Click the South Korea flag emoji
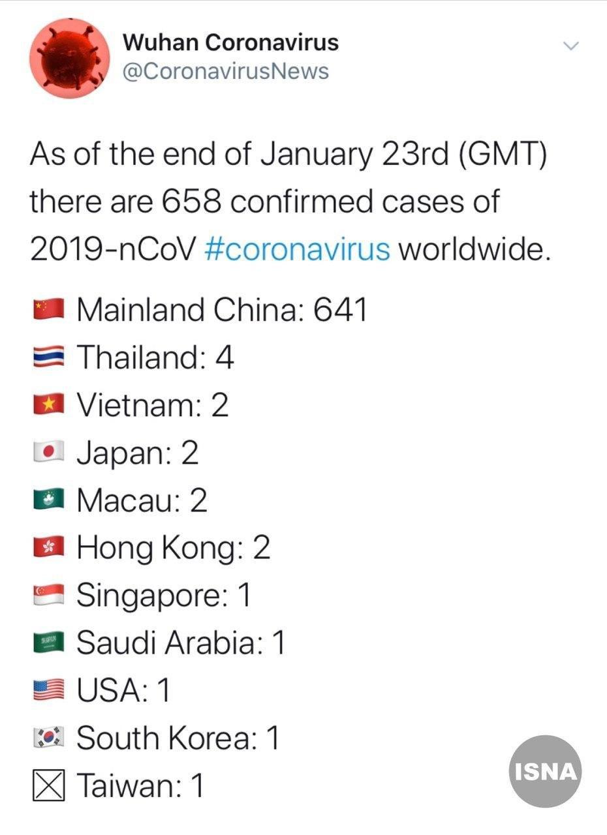Screen dimensions: 607x835 tap(48, 738)
